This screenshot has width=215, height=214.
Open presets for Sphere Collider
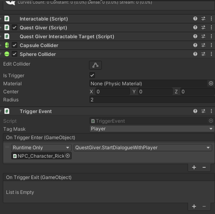tap(203, 54)
